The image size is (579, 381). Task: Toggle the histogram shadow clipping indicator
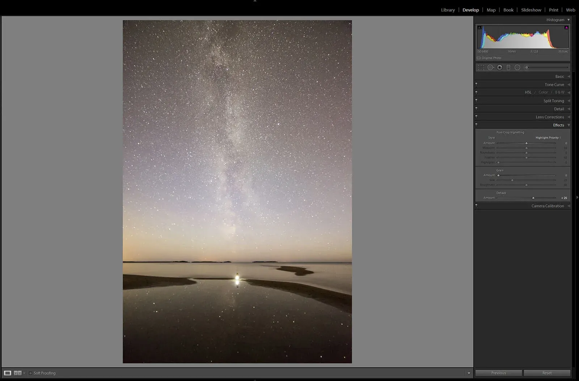click(x=479, y=27)
